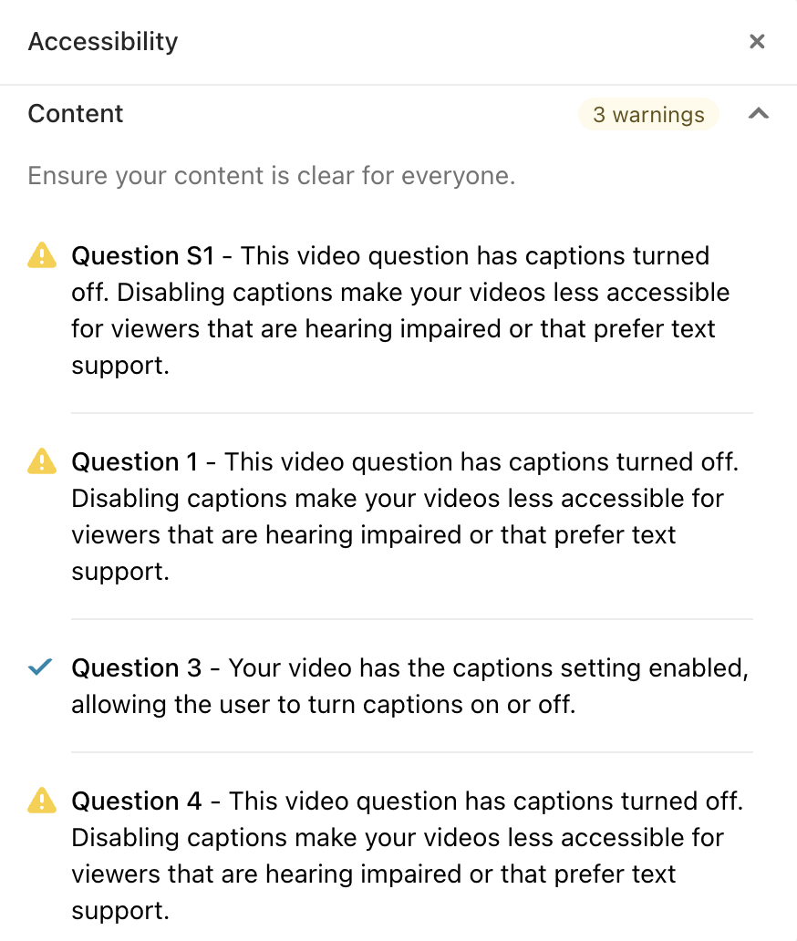The width and height of the screenshot is (797, 941).
Task: Select the Question 3 label
Action: tap(136, 667)
